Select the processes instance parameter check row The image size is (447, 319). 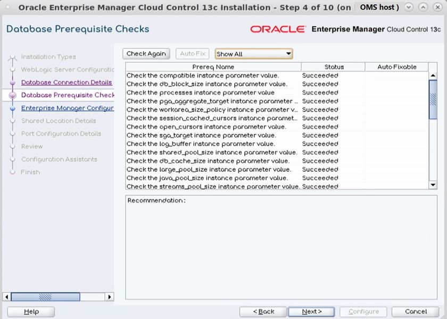[x=277, y=93]
